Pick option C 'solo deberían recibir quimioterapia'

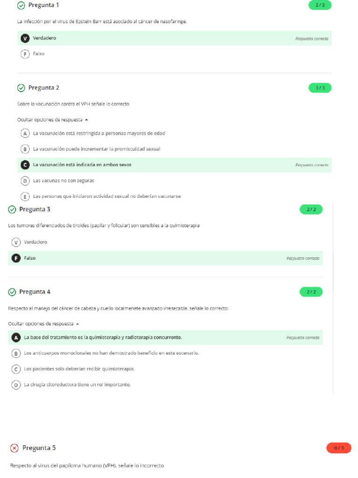16,369
